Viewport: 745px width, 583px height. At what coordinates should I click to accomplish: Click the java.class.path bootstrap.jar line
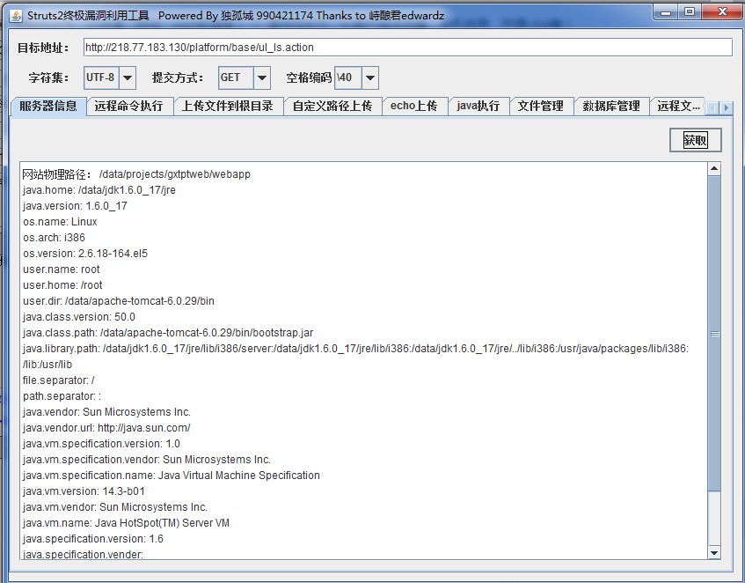(x=168, y=333)
